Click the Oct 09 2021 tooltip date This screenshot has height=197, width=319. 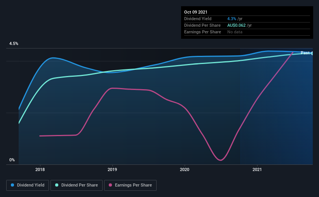(x=196, y=12)
